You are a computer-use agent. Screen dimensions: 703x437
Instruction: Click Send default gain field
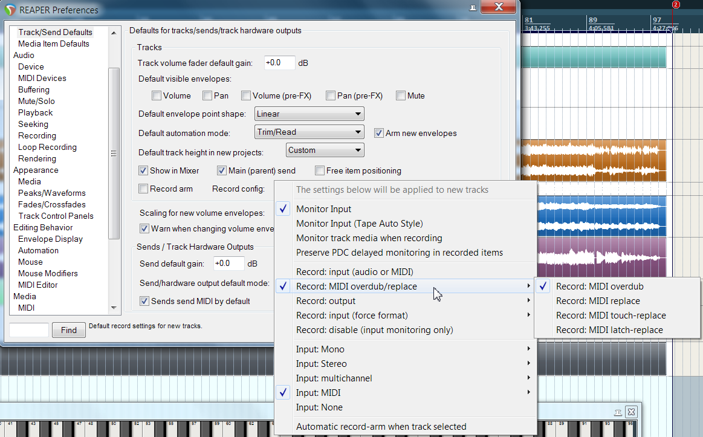(229, 264)
